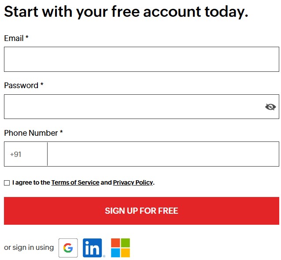Sign in using the Google icon
This screenshot has width=281, height=260.
[68, 248]
